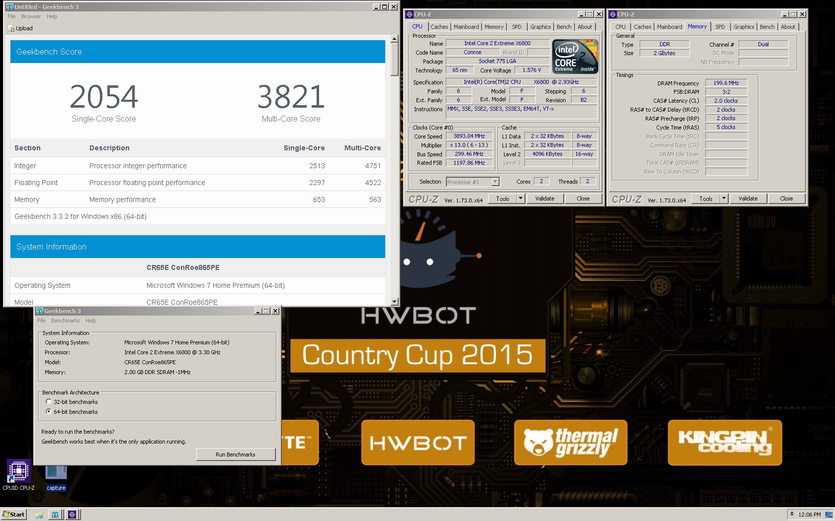Viewport: 835px width, 521px height.
Task: Switch to Caches tab in right CPU-Z
Action: click(642, 27)
